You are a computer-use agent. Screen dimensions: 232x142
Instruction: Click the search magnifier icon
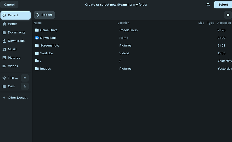tap(208, 5)
